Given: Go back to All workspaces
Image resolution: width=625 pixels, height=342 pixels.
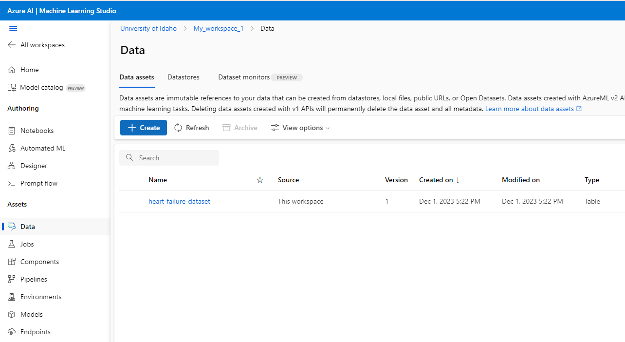Looking at the screenshot, I should 36,45.
